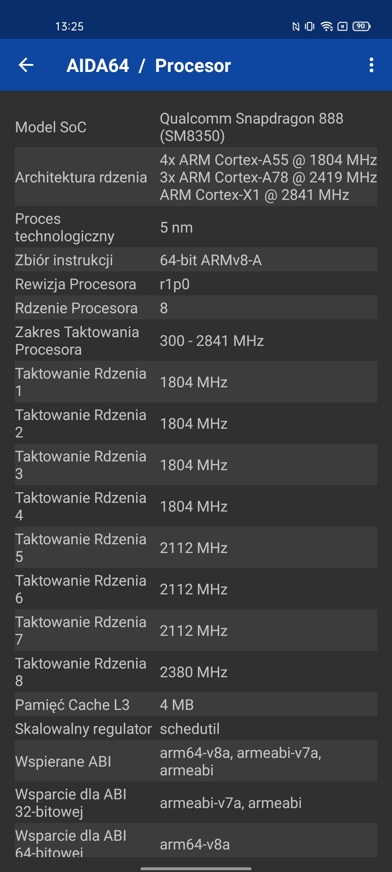Select the Zbiór instrukcji row

click(196, 260)
